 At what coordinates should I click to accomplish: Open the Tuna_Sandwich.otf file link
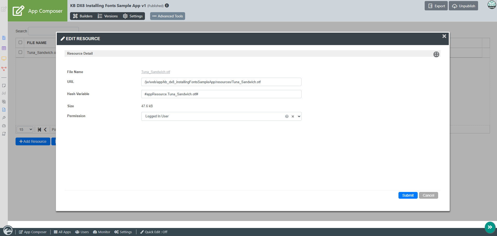tap(156, 72)
